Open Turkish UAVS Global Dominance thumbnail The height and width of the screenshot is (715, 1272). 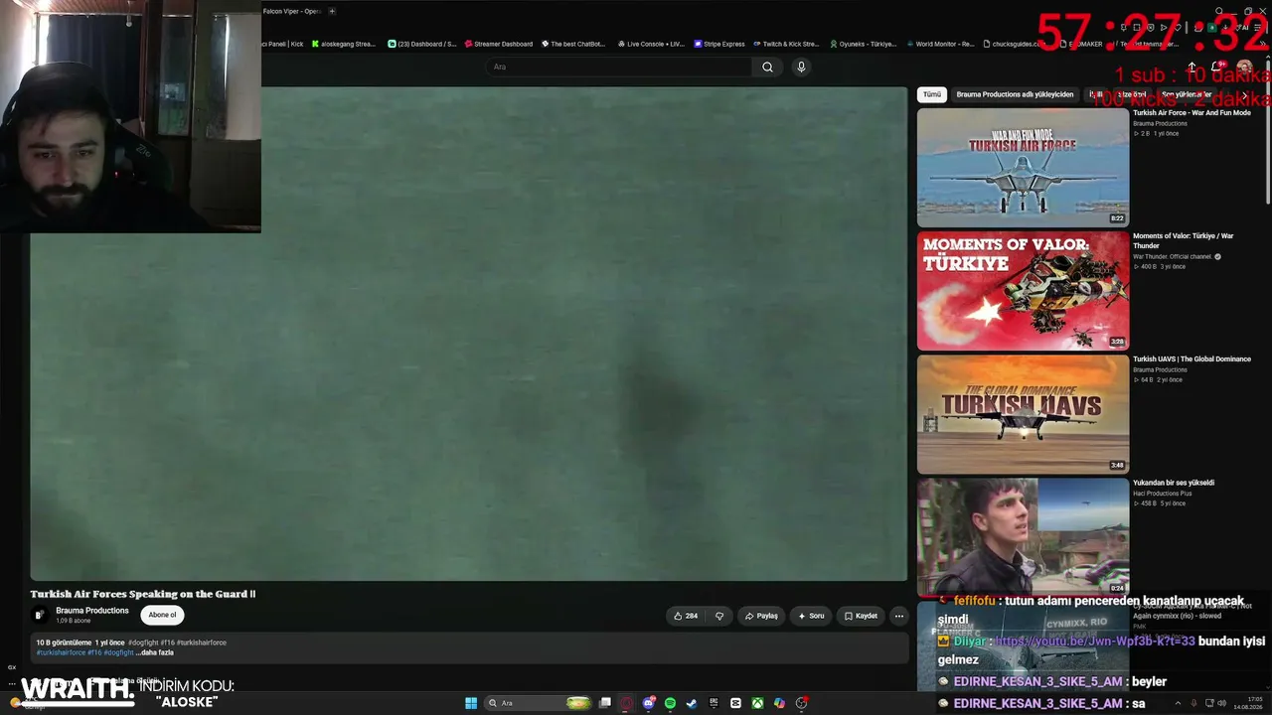1023,414
